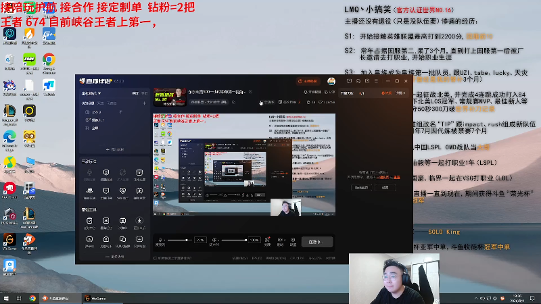The width and height of the screenshot is (541, 304).
Task: Expand the more features entry under tools
Action: pos(114,257)
